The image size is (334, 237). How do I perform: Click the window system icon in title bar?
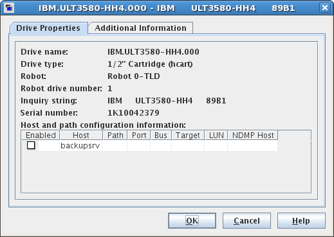point(9,8)
